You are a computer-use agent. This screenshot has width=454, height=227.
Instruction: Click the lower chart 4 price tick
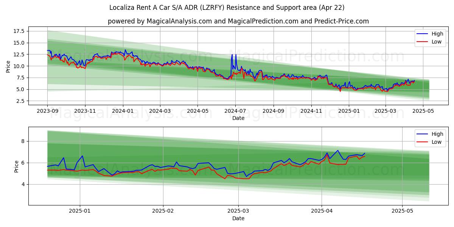tap(23, 184)
